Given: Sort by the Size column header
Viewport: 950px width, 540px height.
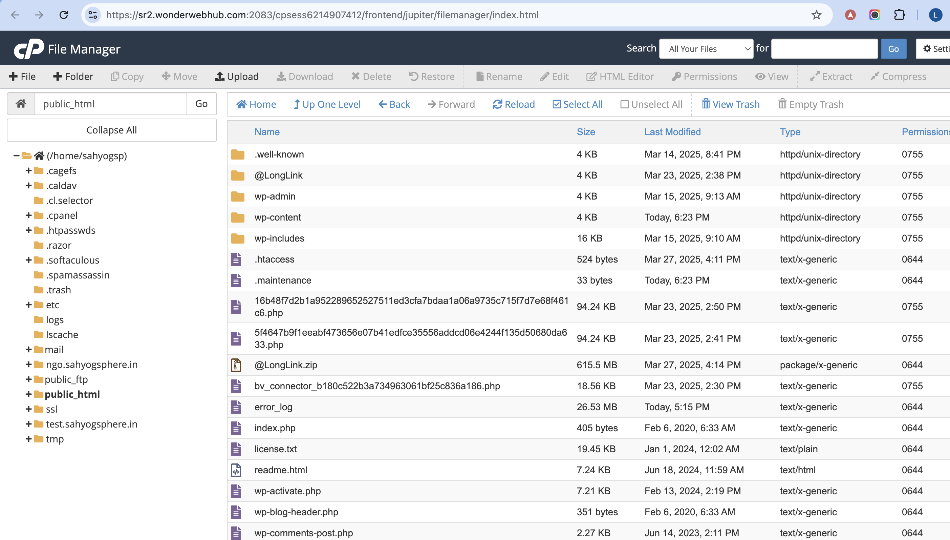Looking at the screenshot, I should pos(586,132).
